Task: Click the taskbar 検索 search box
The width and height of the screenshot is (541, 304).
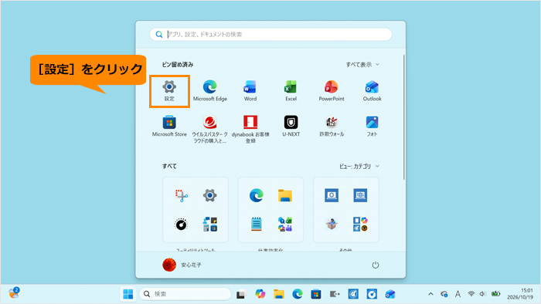Action: pos(185,294)
